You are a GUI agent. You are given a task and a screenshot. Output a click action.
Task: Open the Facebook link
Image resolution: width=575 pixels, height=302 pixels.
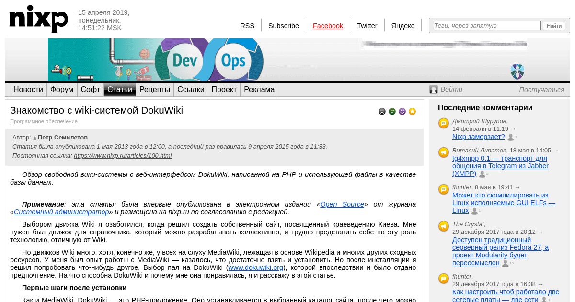[x=328, y=26]
